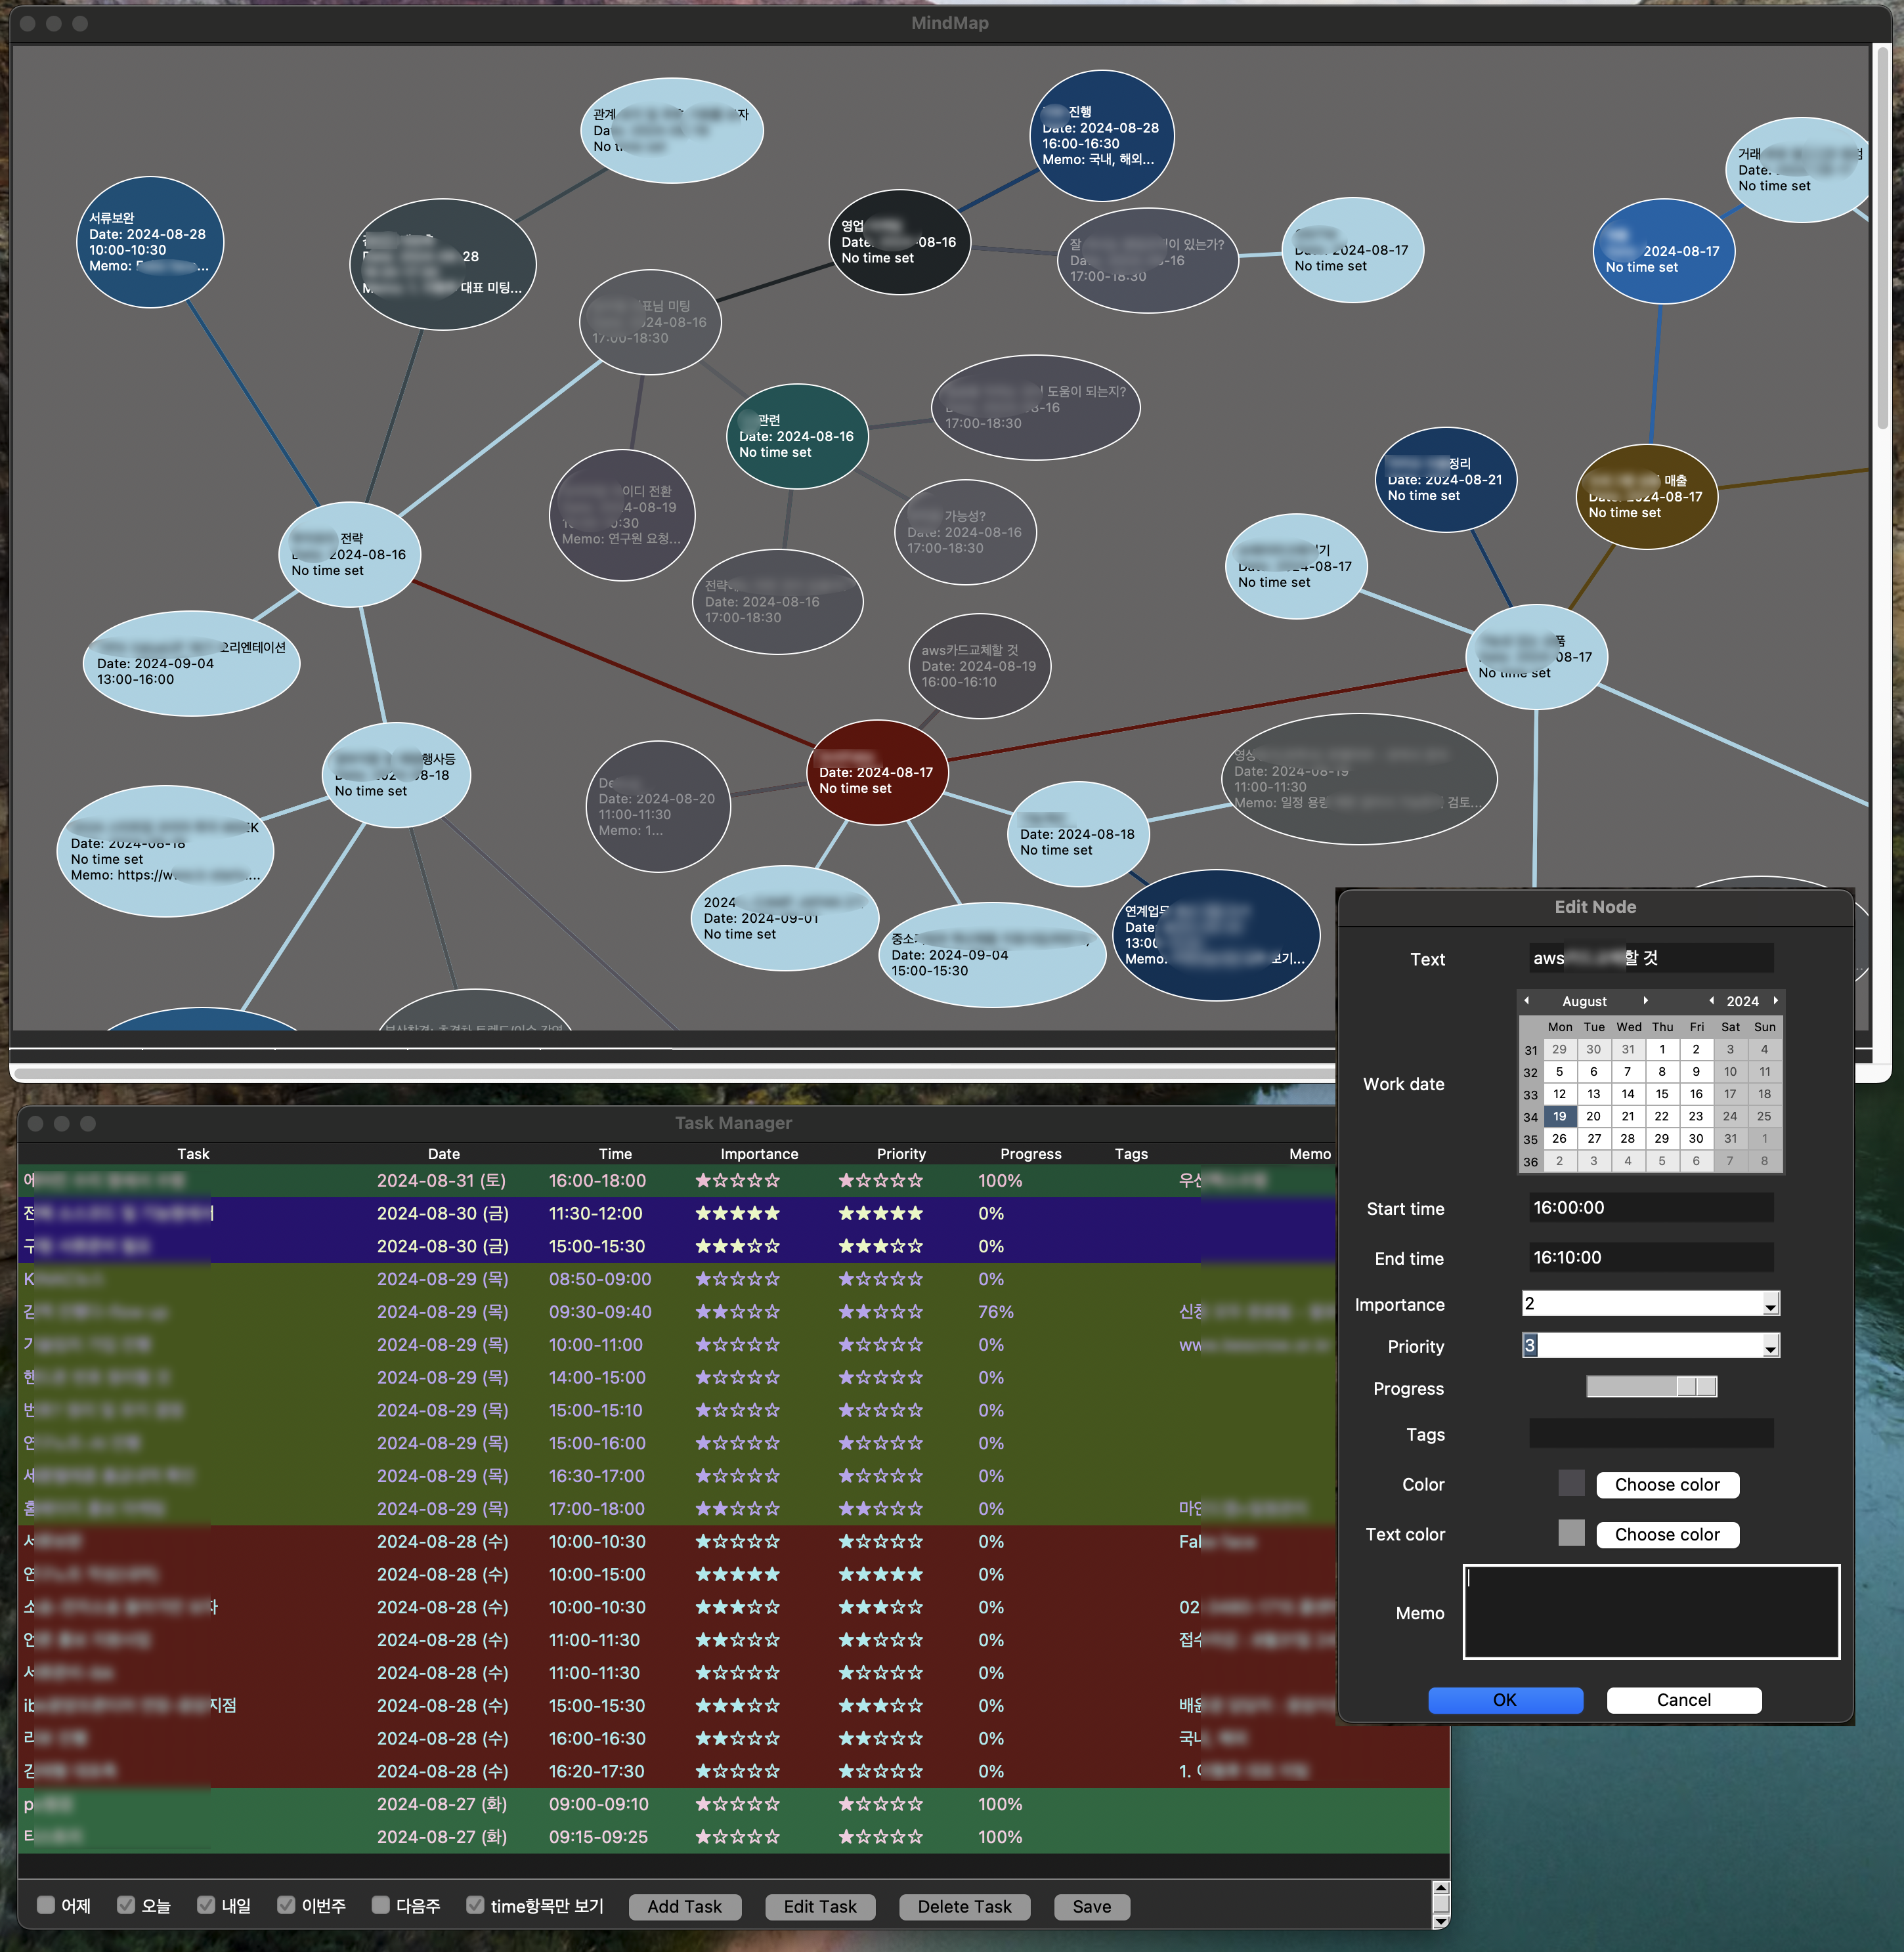The width and height of the screenshot is (1904, 1952).
Task: Click the Progress column header
Action: pos(1030,1153)
